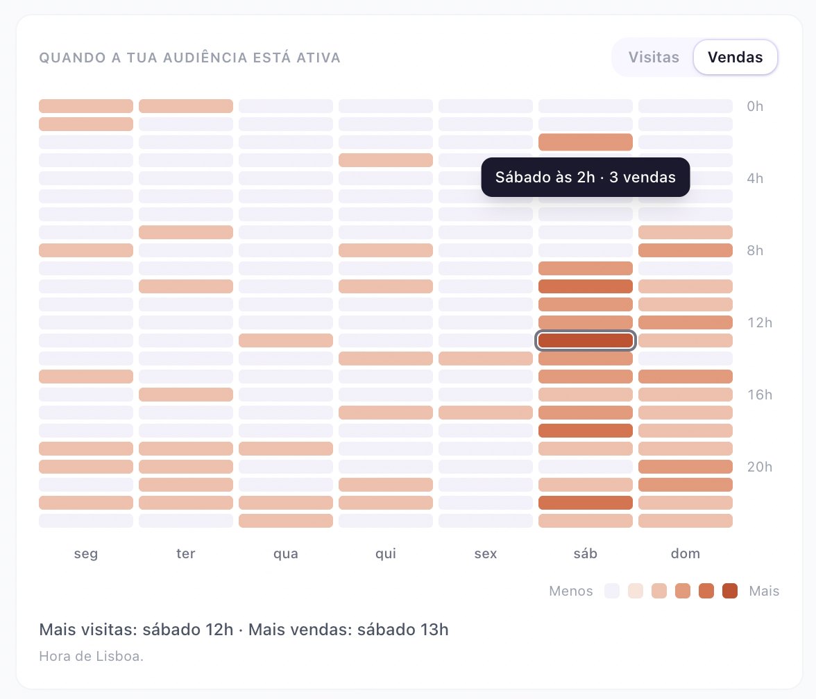816x699 pixels.
Task: Select the segunda 15h heatmap cell
Action: tap(86, 377)
